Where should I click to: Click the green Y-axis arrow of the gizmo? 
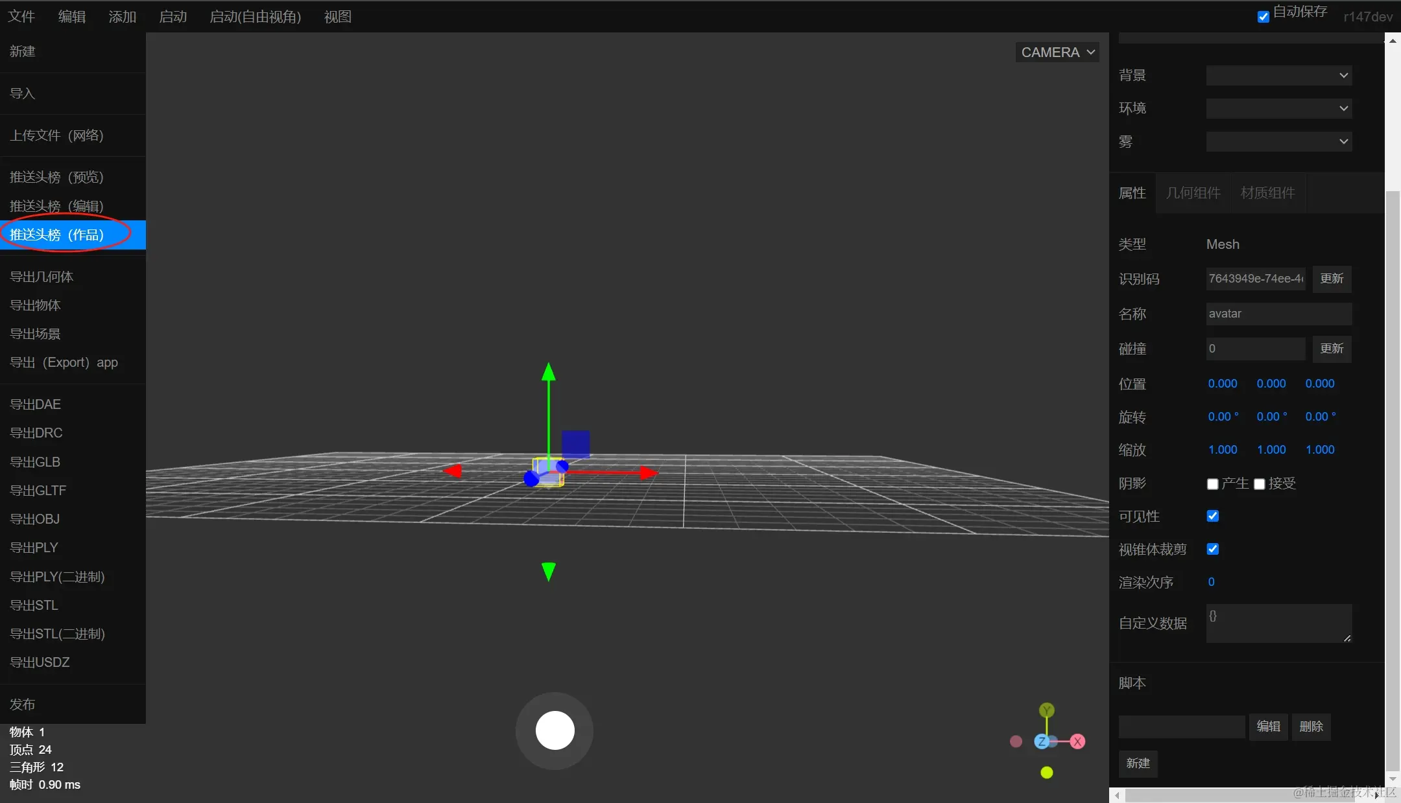click(549, 373)
